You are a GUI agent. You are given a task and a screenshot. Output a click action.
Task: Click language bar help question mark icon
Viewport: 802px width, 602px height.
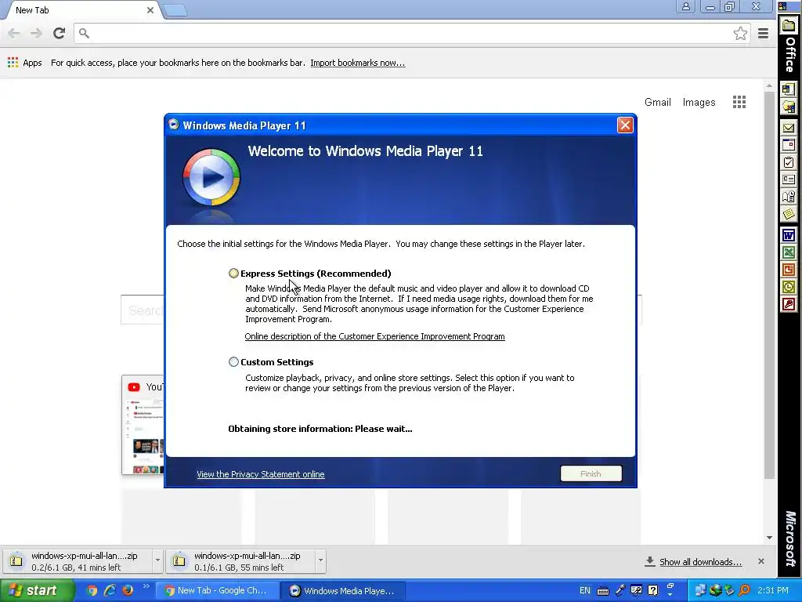pos(653,590)
